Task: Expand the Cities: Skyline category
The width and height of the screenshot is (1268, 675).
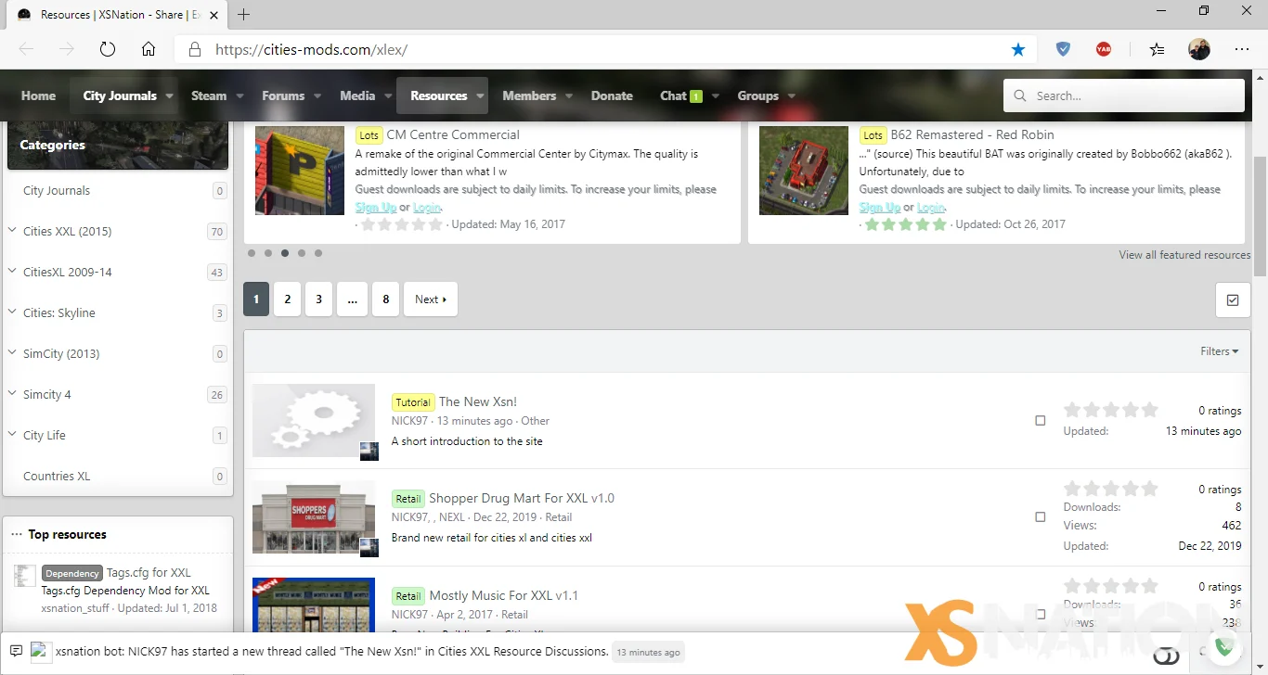Action: (12, 312)
